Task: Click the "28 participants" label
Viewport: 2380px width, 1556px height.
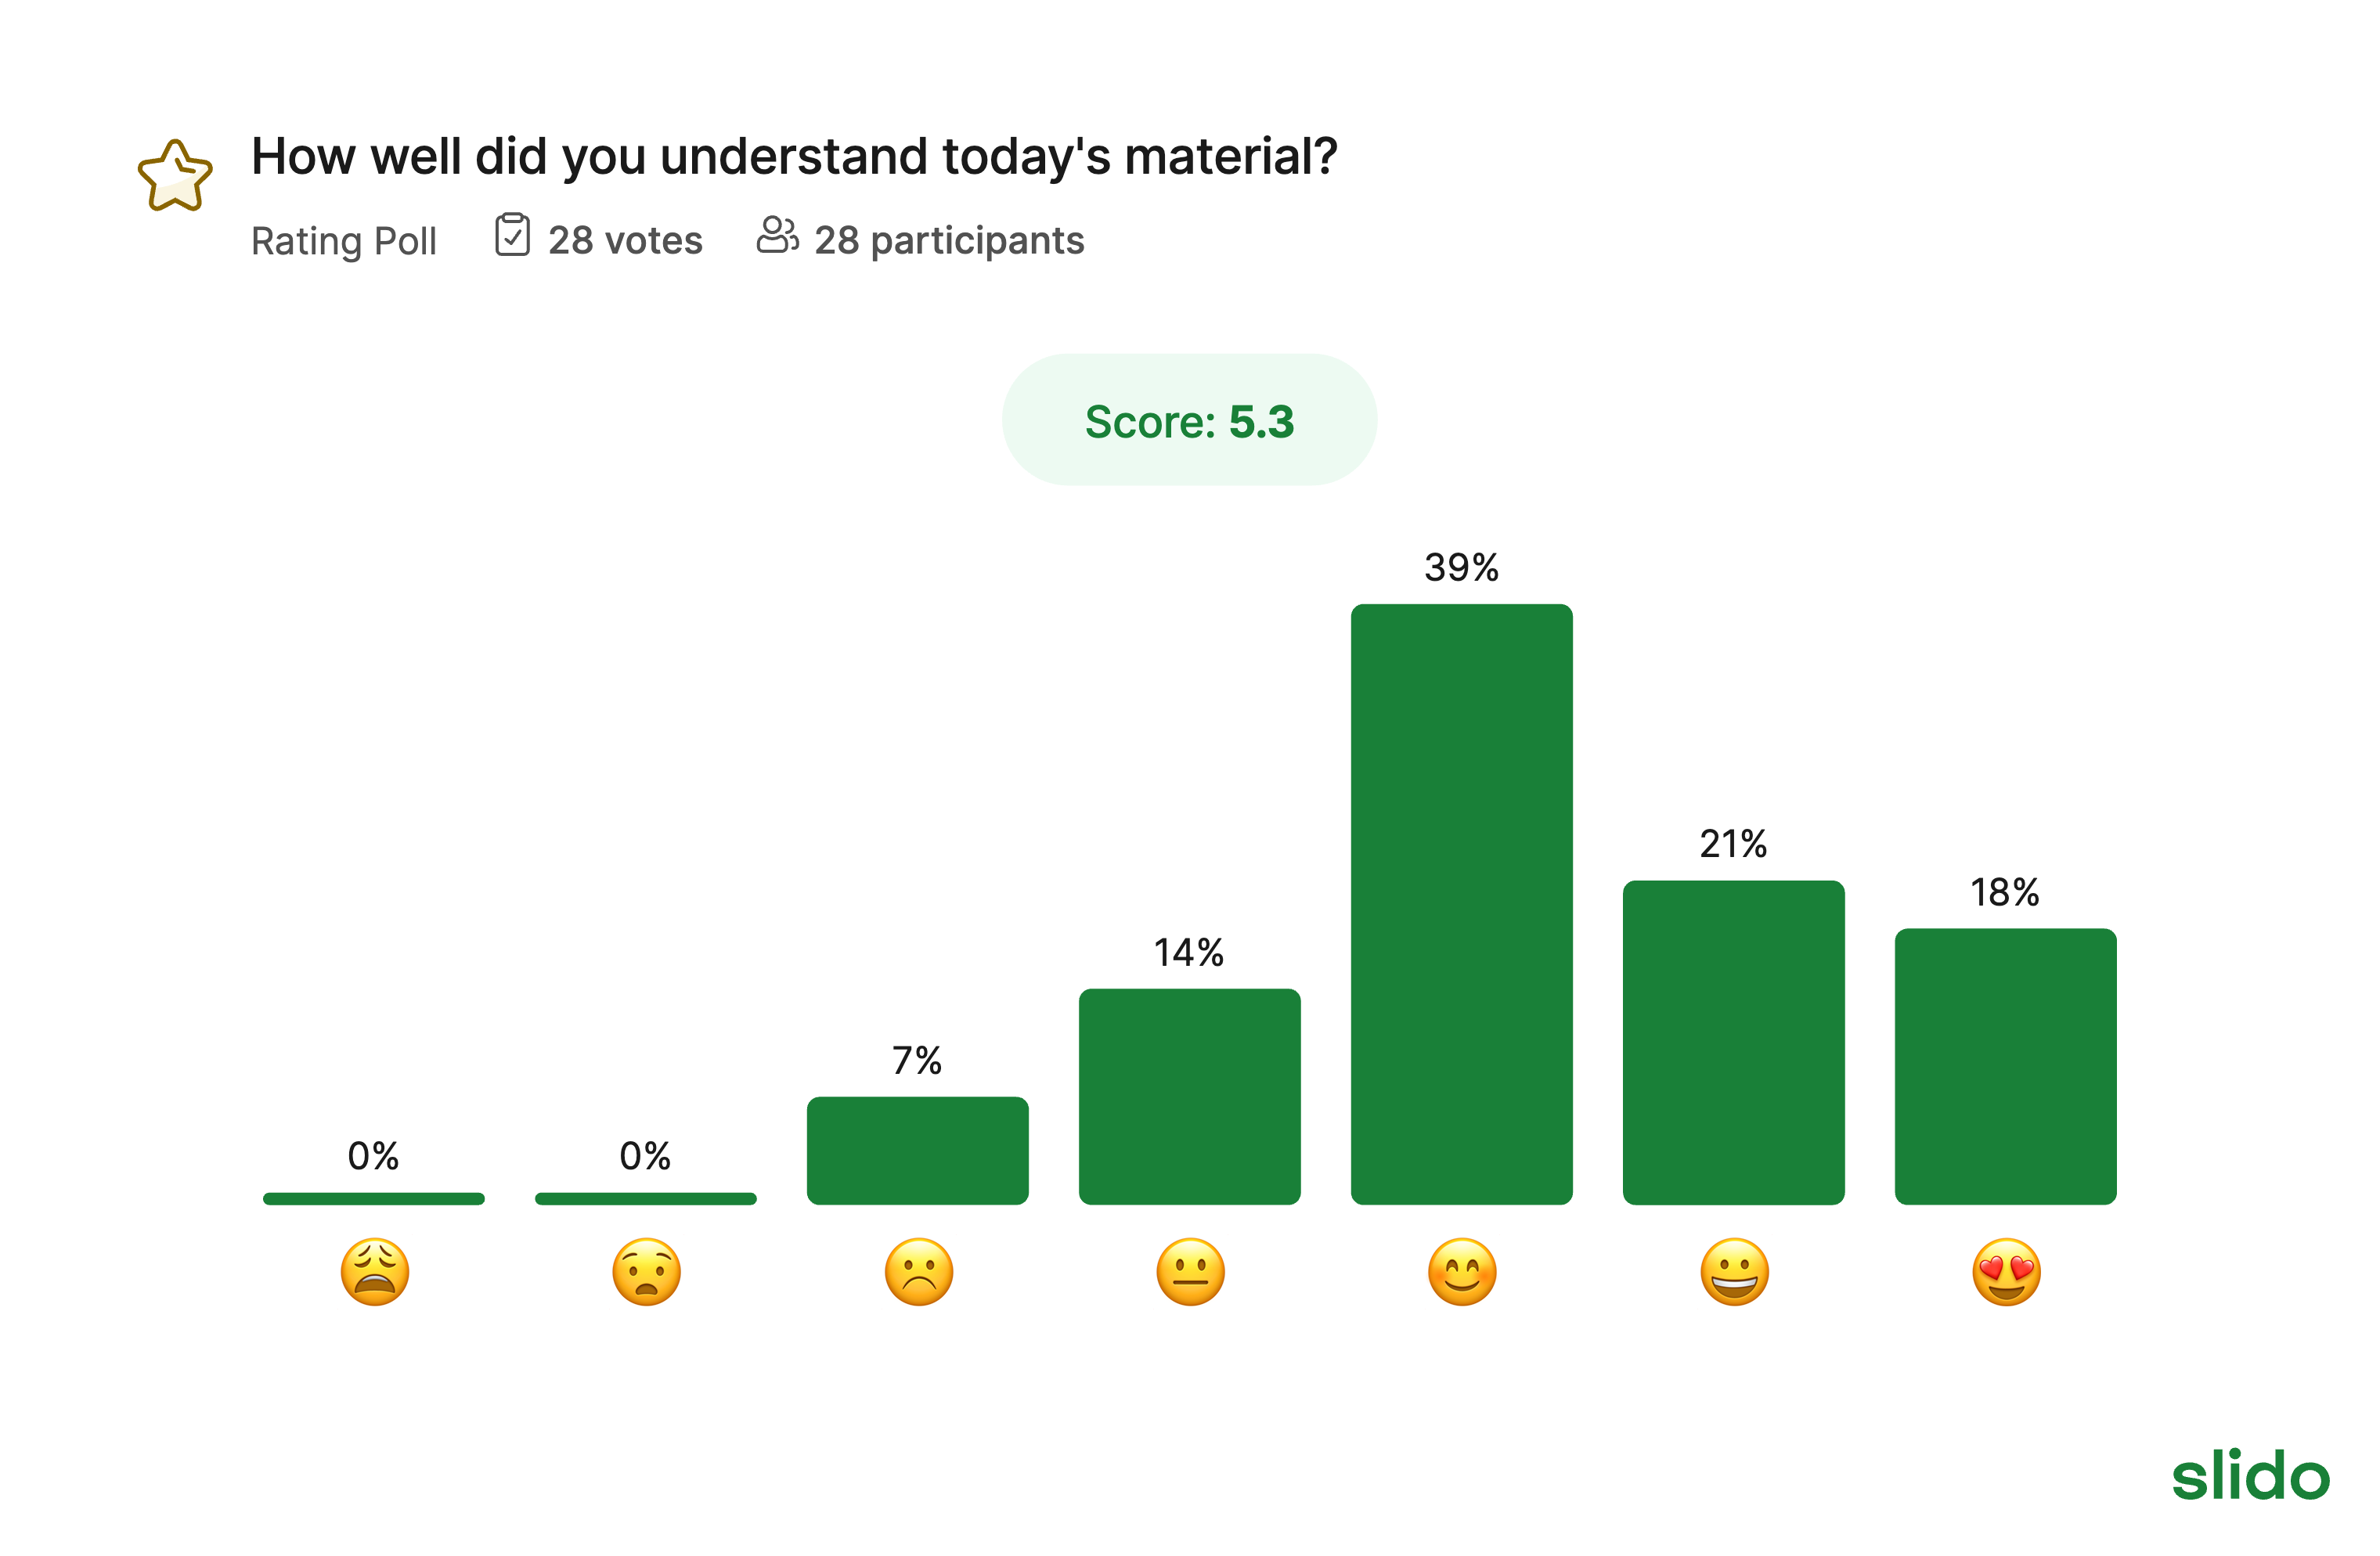Action: coord(949,241)
